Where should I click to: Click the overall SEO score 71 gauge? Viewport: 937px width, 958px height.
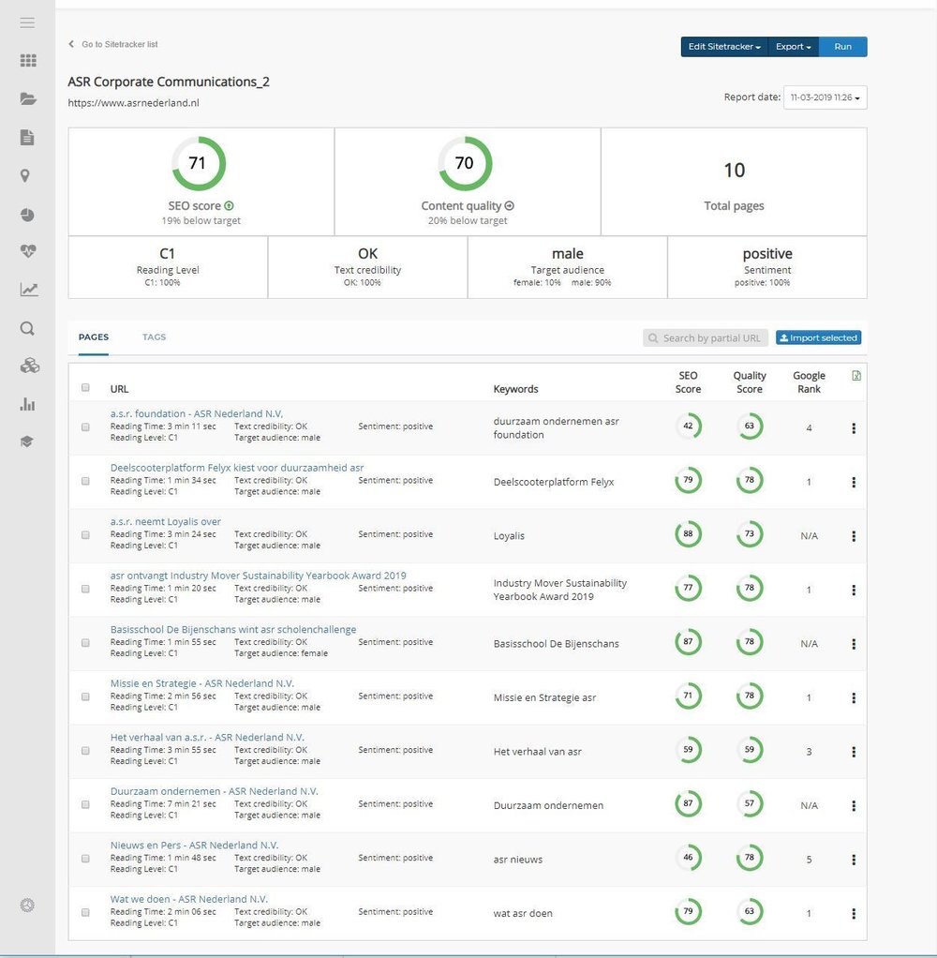tap(199, 163)
